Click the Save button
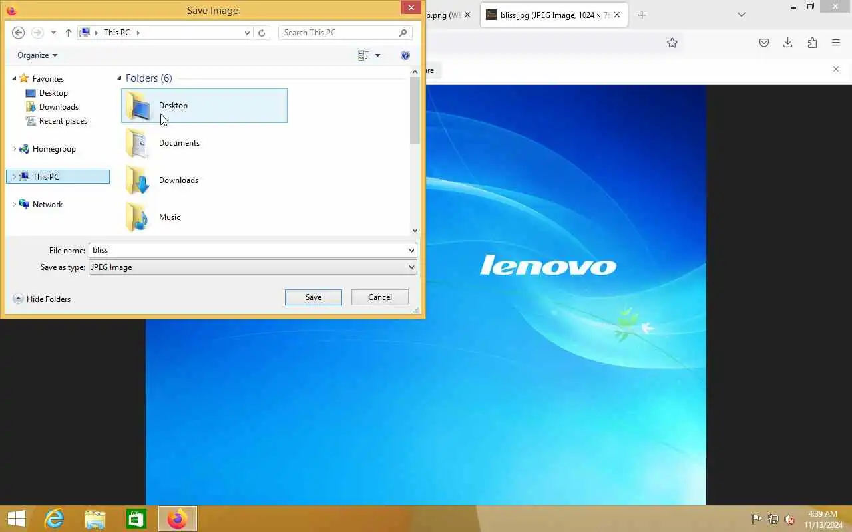This screenshot has width=852, height=532. pos(314,297)
